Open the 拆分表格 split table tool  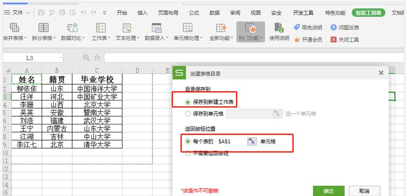[44, 32]
